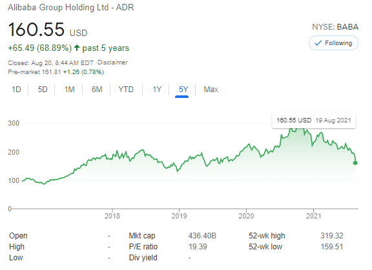
Task: Select the 5D time range tab
Action: coord(43,90)
